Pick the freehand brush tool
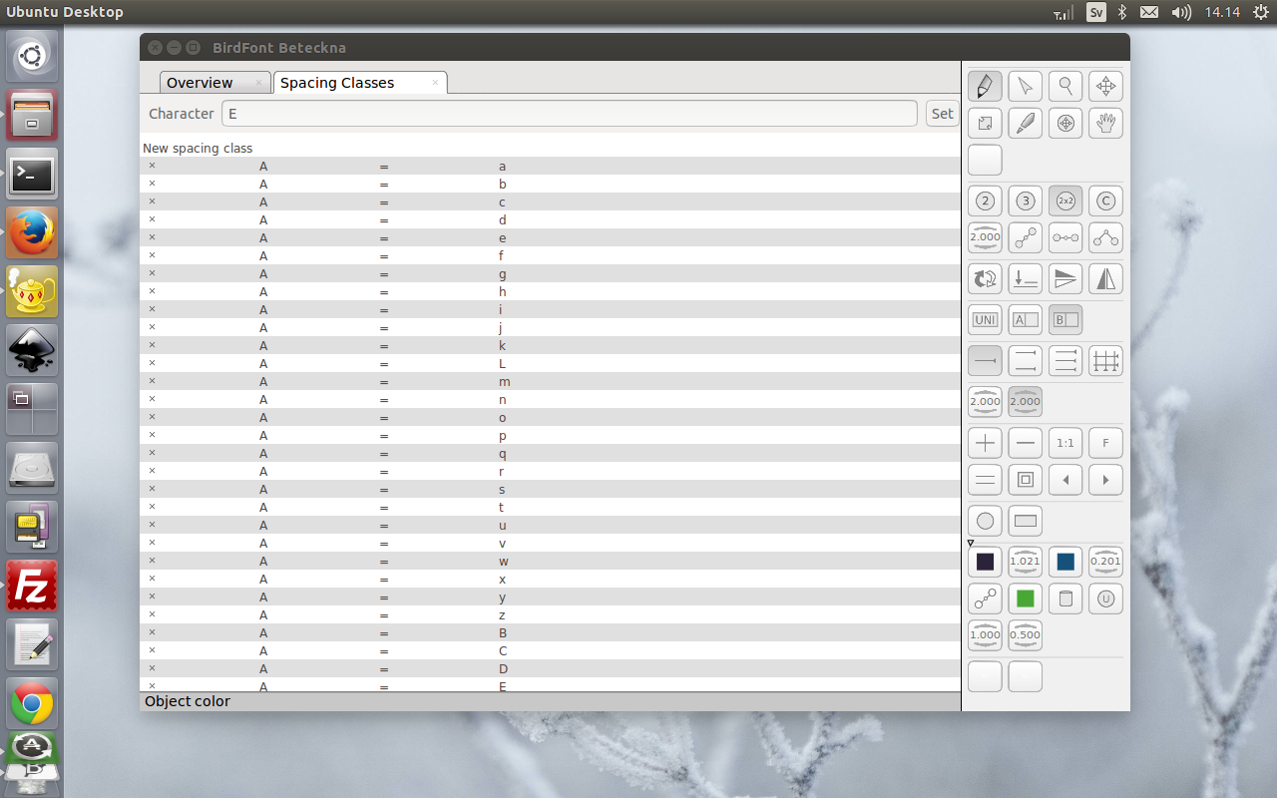 [x=1025, y=124]
